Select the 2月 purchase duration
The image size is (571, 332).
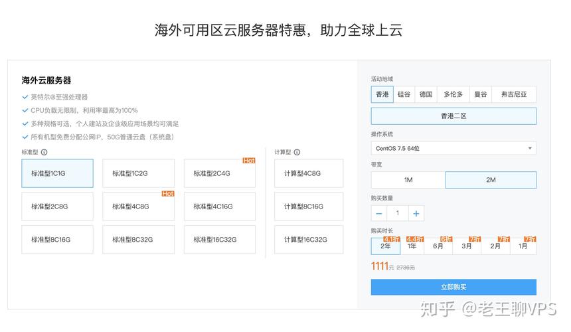coord(495,246)
